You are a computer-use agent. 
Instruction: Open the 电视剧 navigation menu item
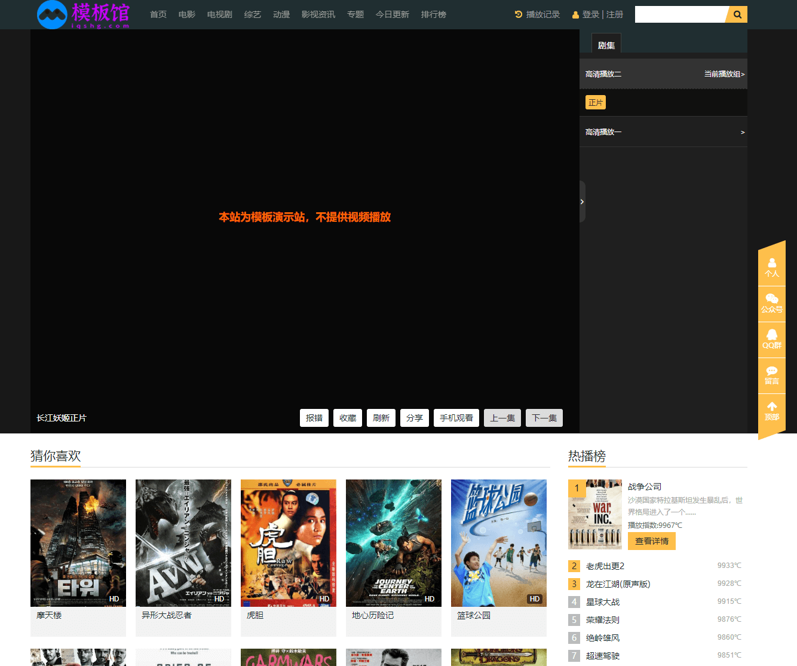[219, 14]
